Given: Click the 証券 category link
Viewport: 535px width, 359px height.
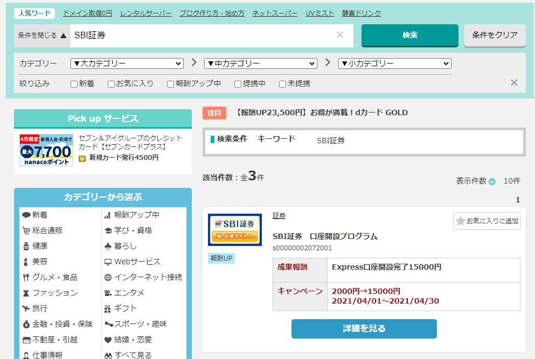Looking at the screenshot, I should click(279, 216).
